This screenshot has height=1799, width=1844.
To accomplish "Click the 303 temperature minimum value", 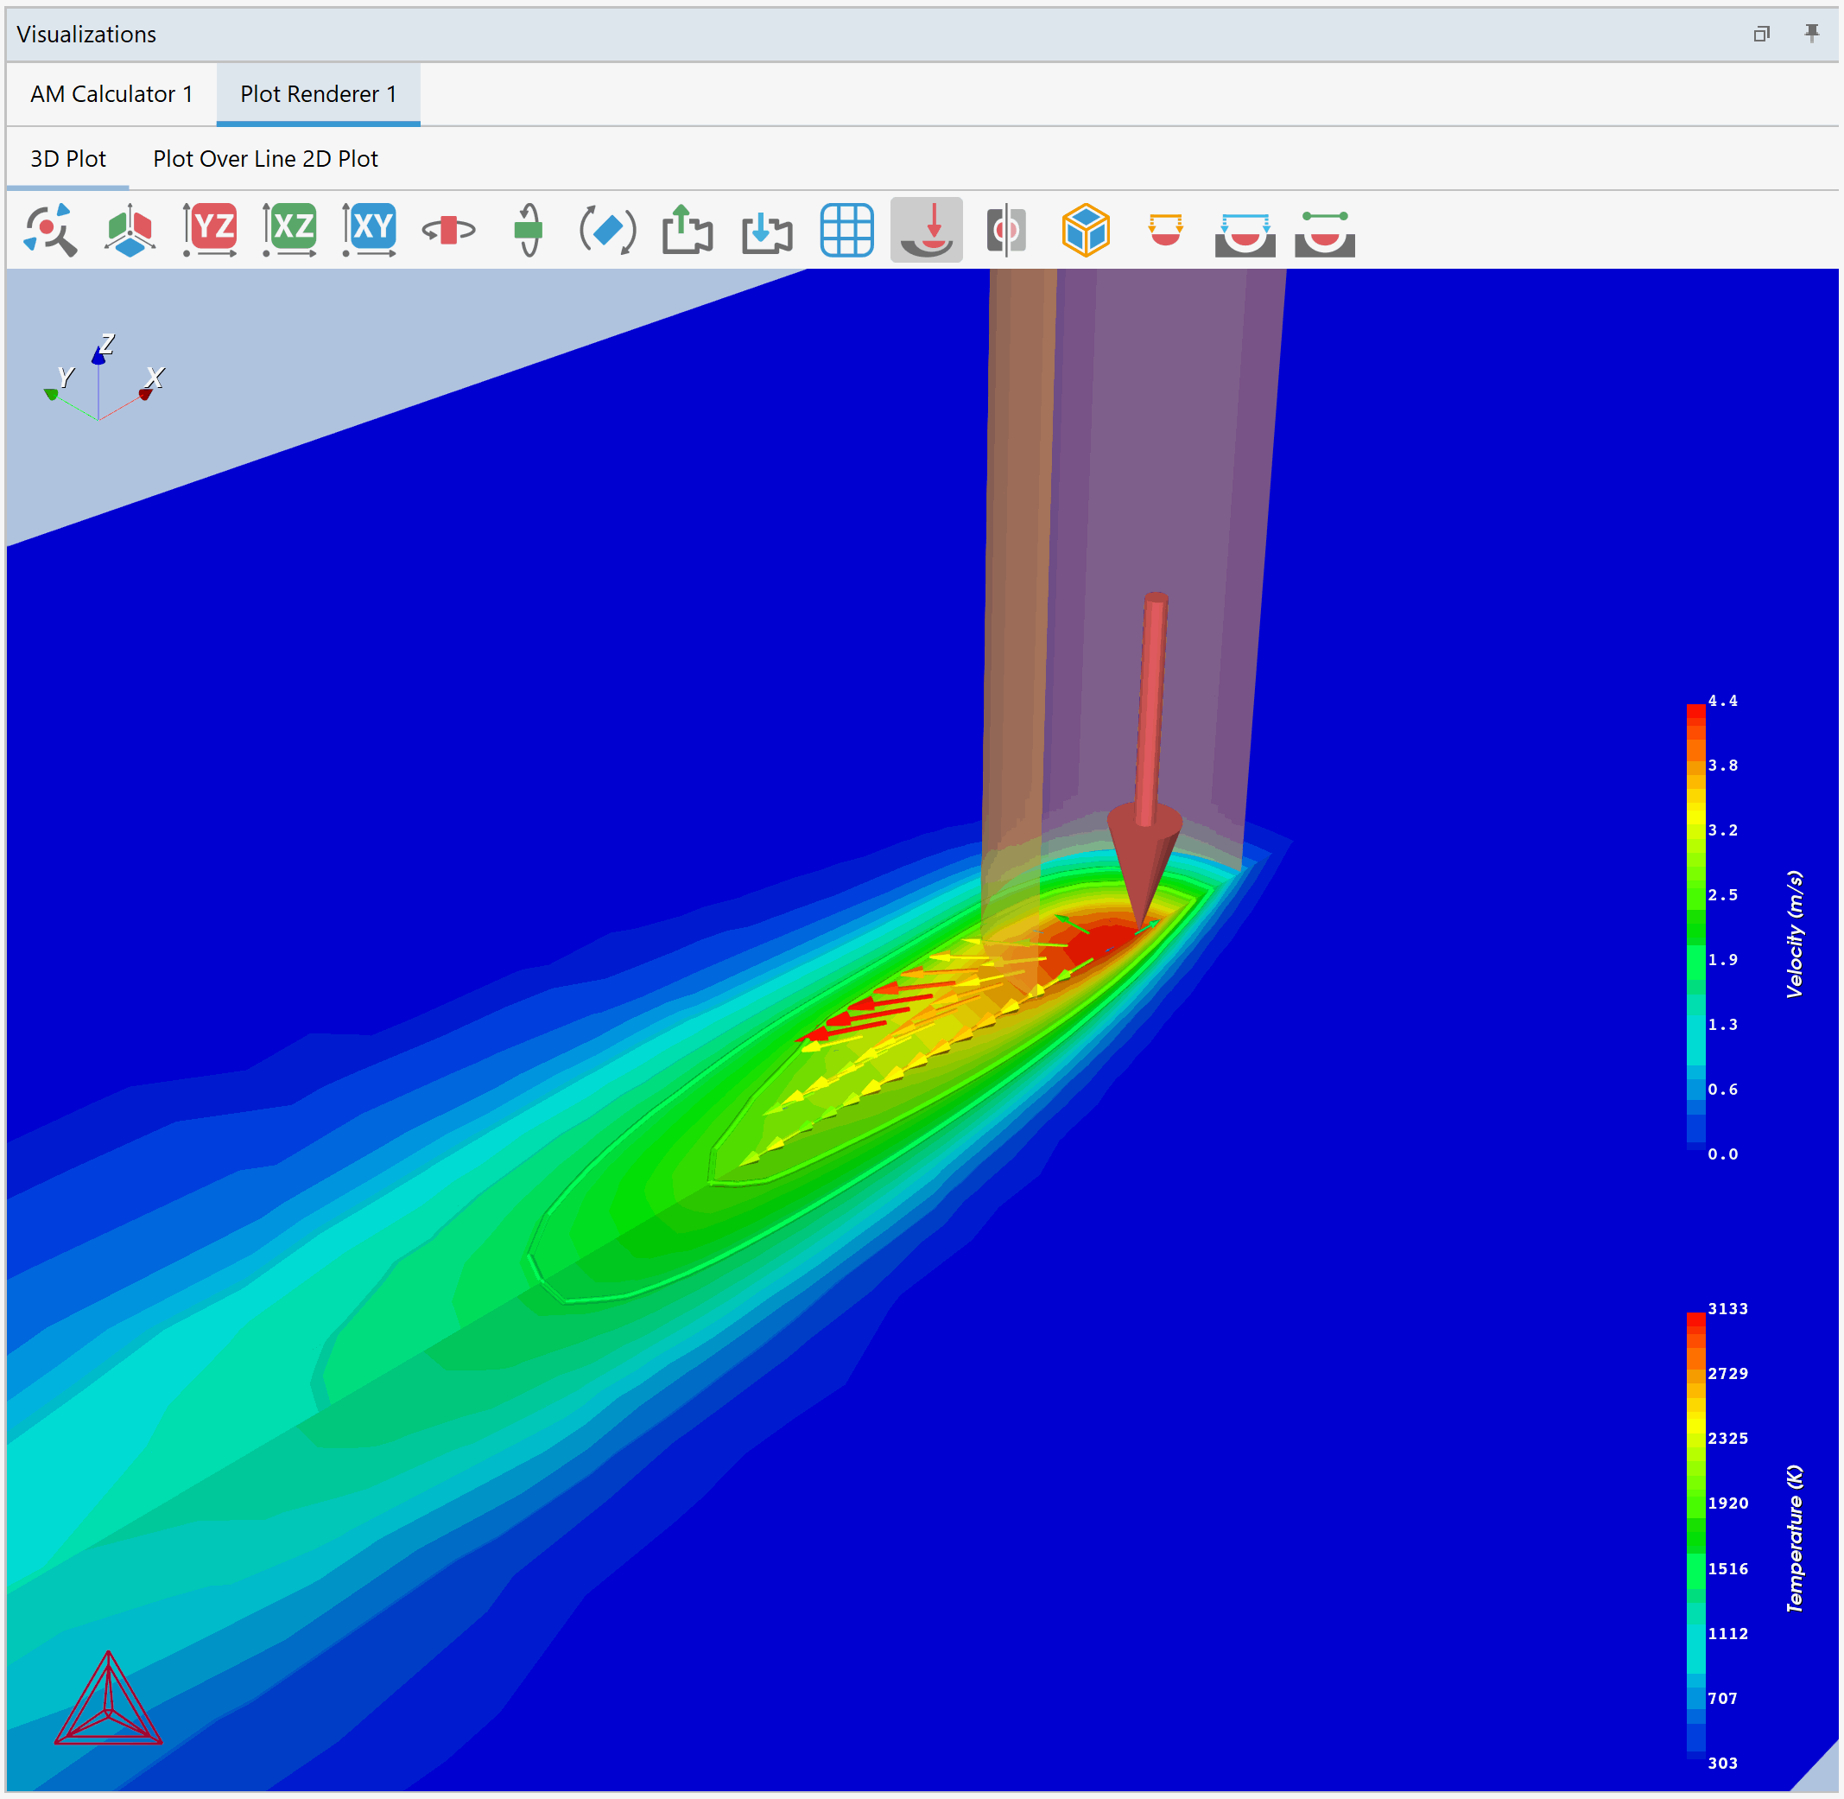I will (1722, 1763).
